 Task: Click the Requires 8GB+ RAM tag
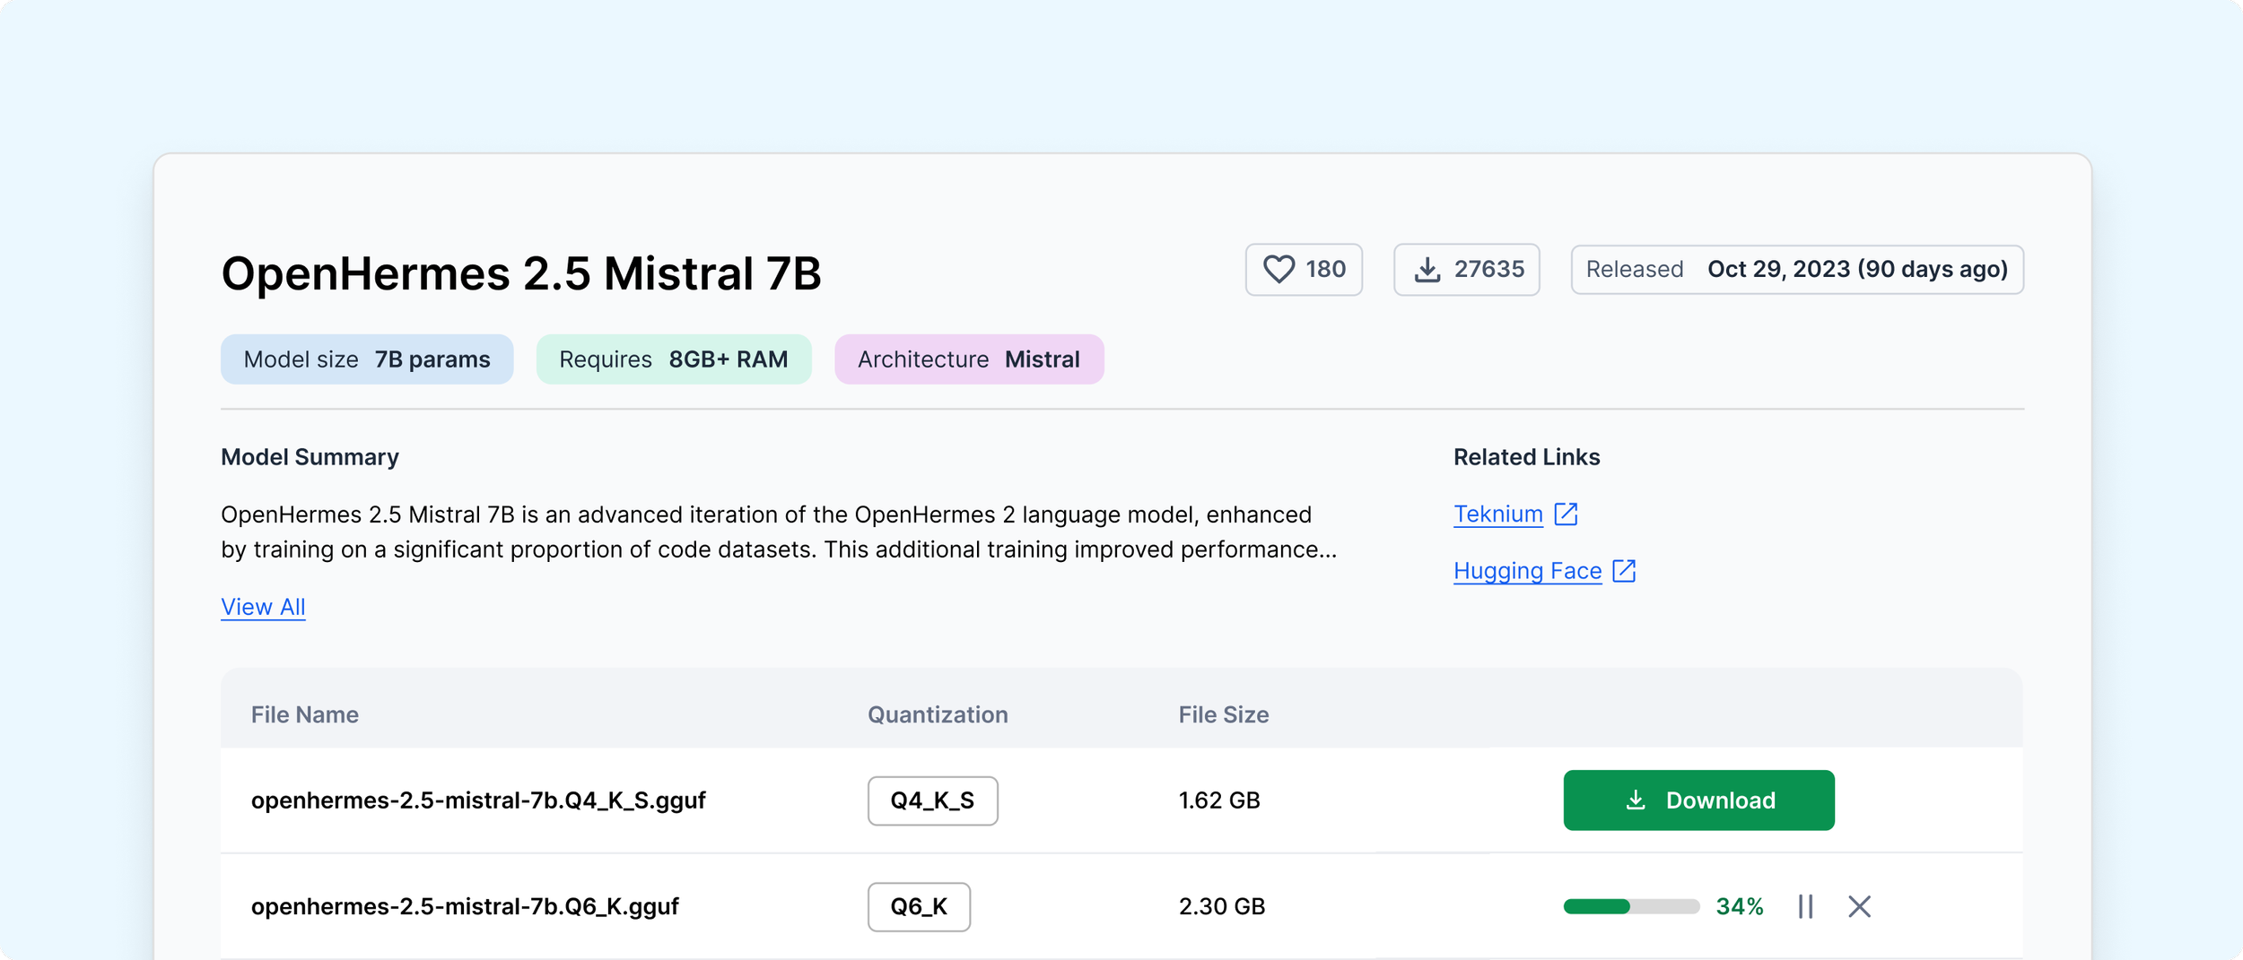(x=674, y=359)
